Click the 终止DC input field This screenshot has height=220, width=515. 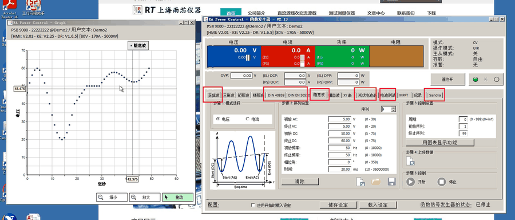pos(339,140)
